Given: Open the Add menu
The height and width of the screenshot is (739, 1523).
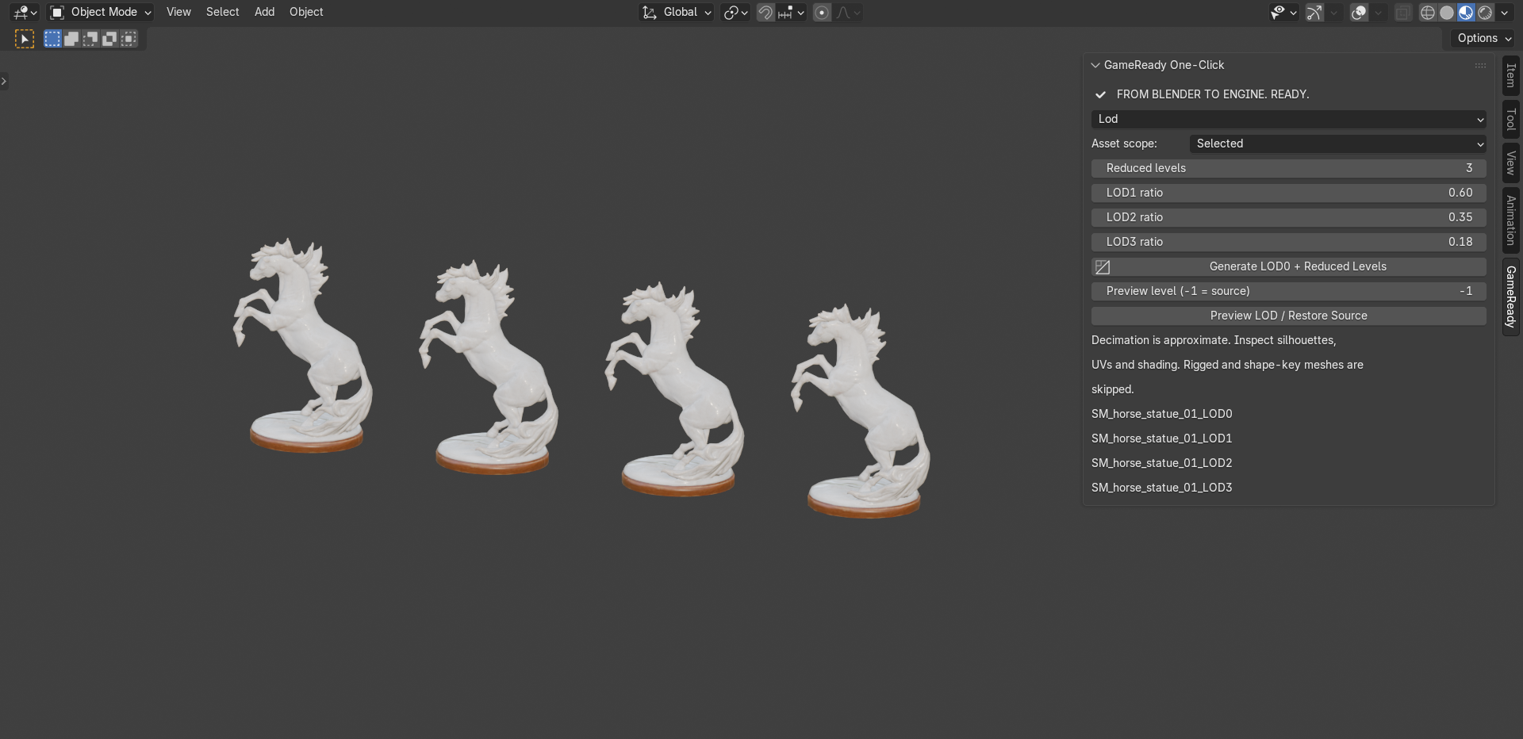Looking at the screenshot, I should 264,12.
